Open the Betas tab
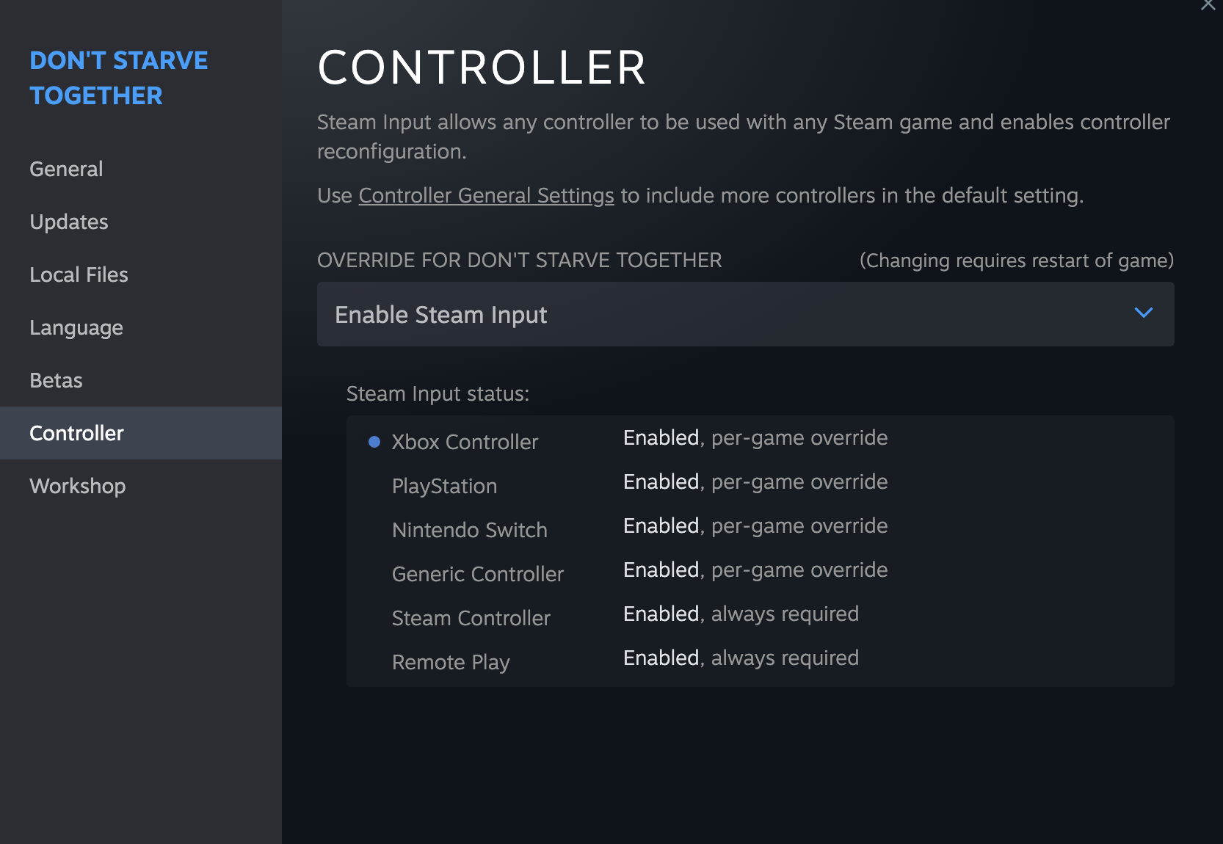 [x=56, y=380]
